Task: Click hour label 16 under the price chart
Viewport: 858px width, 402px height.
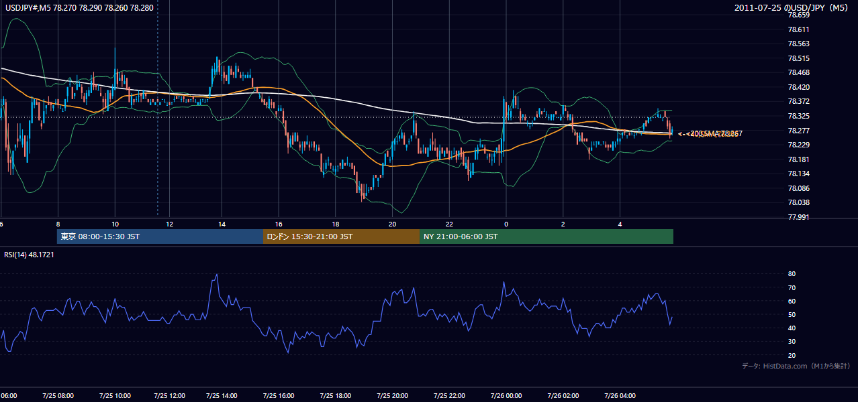Action: (279, 224)
